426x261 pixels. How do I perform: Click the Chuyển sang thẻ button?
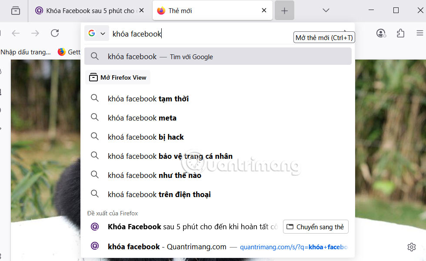click(316, 227)
